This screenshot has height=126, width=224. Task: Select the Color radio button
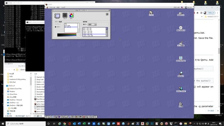[56, 27]
